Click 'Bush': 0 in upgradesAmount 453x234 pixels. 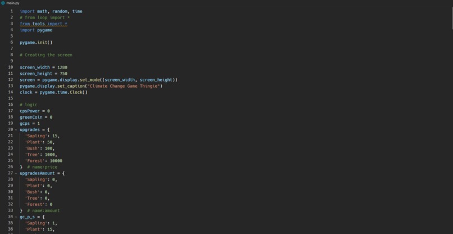coord(37,192)
